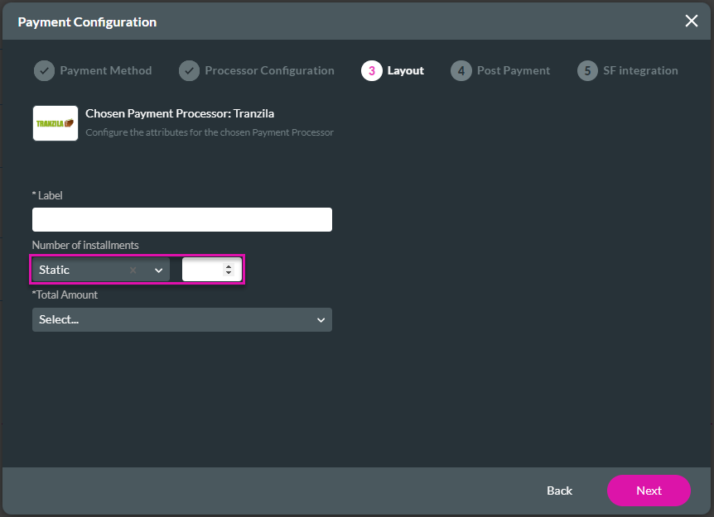Click the Tranzila payment processor logo
The image size is (714, 517).
point(55,122)
